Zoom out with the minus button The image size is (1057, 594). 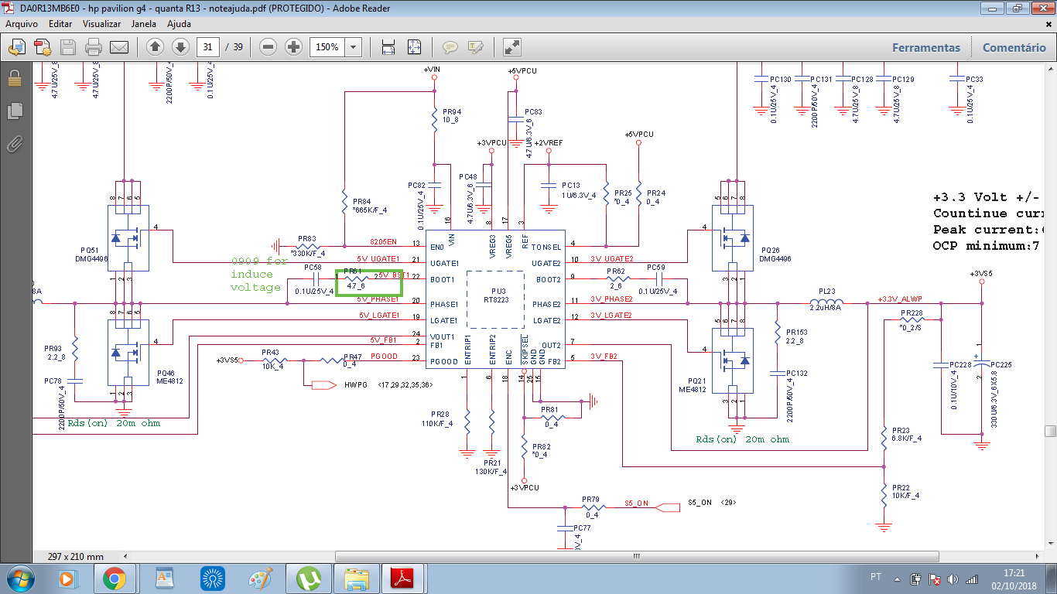pos(269,47)
